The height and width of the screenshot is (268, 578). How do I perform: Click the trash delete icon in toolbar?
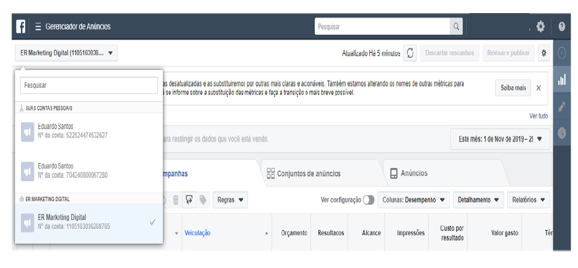(x=175, y=200)
